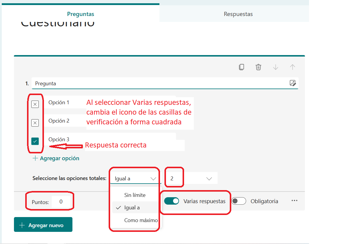The image size is (342, 244).
Task: Choose Sin límite from the list
Action: click(135, 195)
